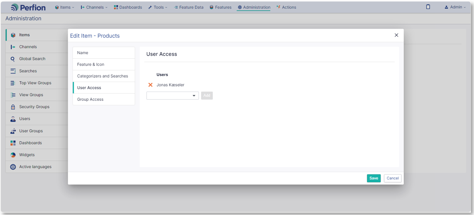The width and height of the screenshot is (474, 215).
Task: Open View Groups text in sidebar
Action: pos(31,95)
